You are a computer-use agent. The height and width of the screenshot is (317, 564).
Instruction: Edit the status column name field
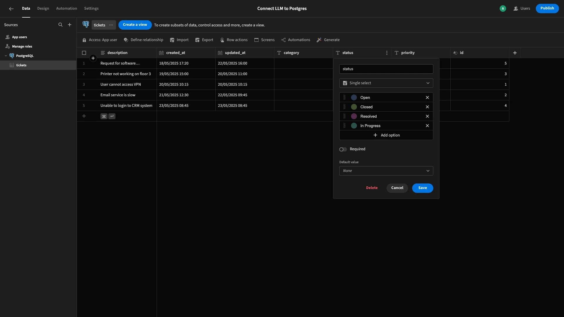[386, 69]
